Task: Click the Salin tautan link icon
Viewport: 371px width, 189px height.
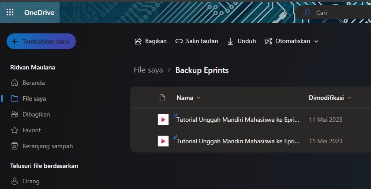Action: [179, 41]
